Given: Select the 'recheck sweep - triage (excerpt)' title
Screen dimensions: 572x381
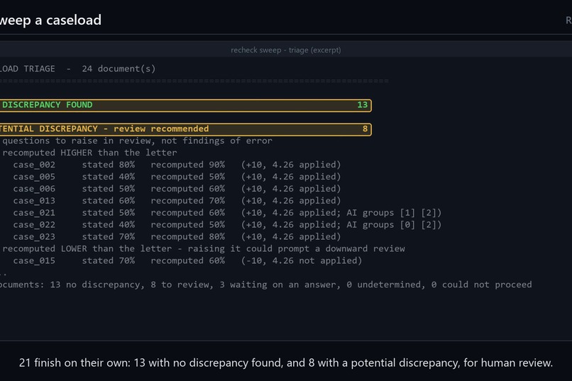Looking at the screenshot, I should [285, 50].
